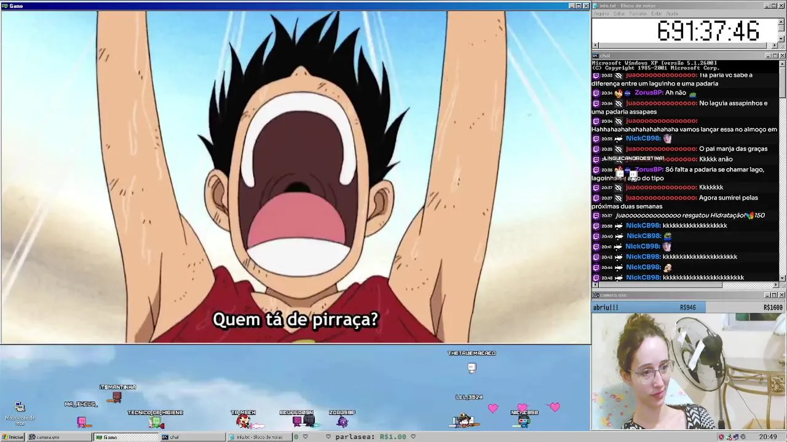Click the R$1600 goal amount
Viewport: 787px width, 442px height.
pos(773,308)
